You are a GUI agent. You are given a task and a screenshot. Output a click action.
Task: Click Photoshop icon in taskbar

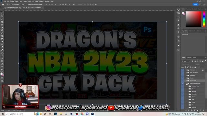(x=93, y=114)
